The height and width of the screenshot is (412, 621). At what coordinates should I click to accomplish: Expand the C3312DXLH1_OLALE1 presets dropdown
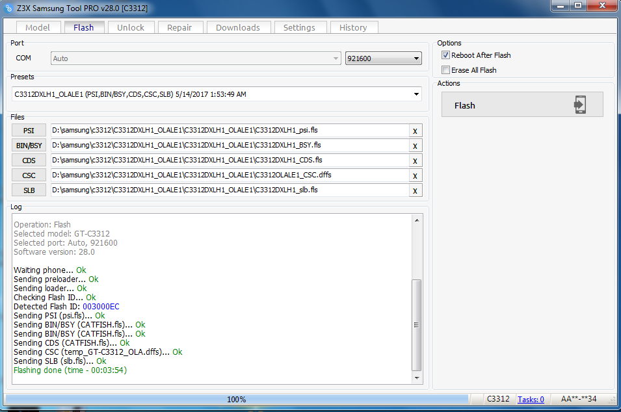point(217,94)
